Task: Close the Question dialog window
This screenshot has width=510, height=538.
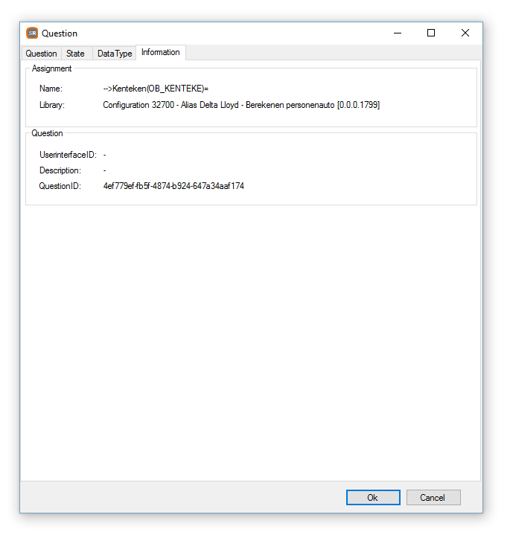Action: click(x=465, y=33)
